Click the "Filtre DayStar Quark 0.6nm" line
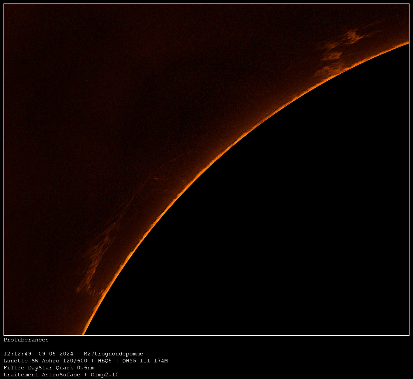 (x=49, y=368)
